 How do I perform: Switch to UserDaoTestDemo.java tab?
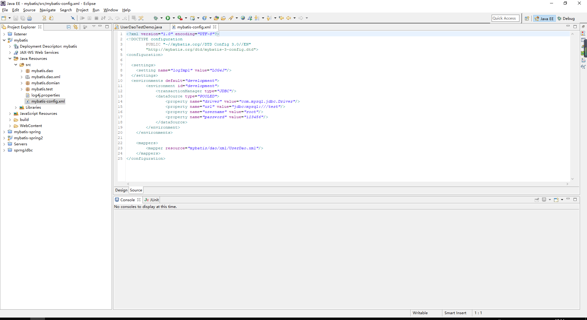pos(141,27)
